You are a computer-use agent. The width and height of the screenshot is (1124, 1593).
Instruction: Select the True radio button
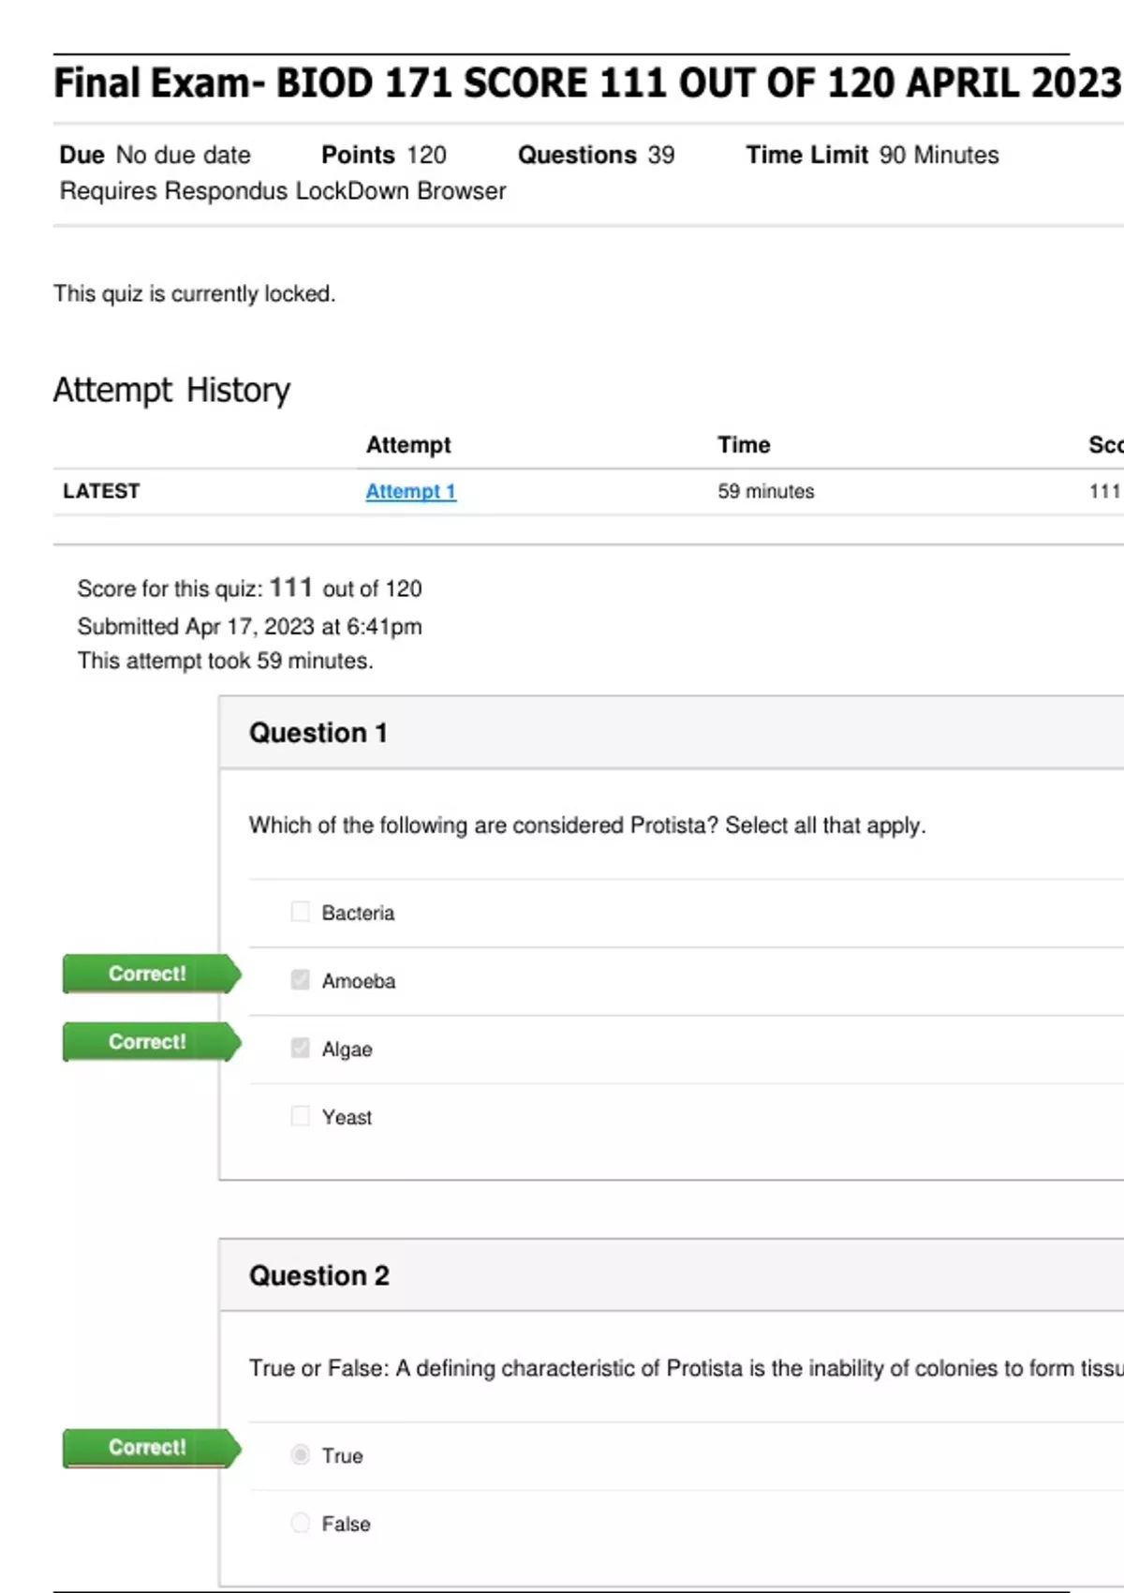[300, 1454]
